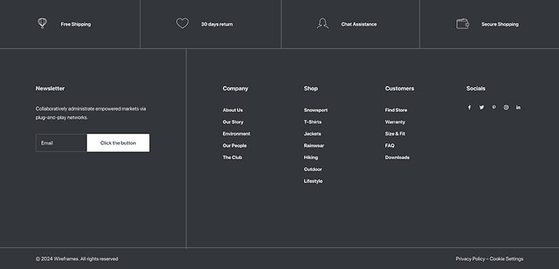The height and width of the screenshot is (269, 559).
Task: Browse the Snowsport shop category
Action: point(316,110)
